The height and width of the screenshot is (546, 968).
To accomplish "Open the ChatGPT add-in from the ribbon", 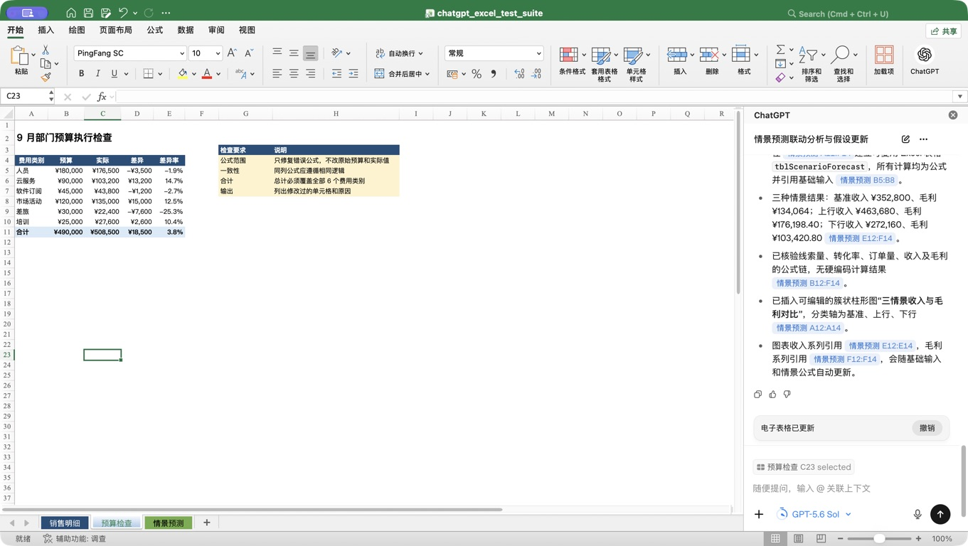I will pos(924,60).
